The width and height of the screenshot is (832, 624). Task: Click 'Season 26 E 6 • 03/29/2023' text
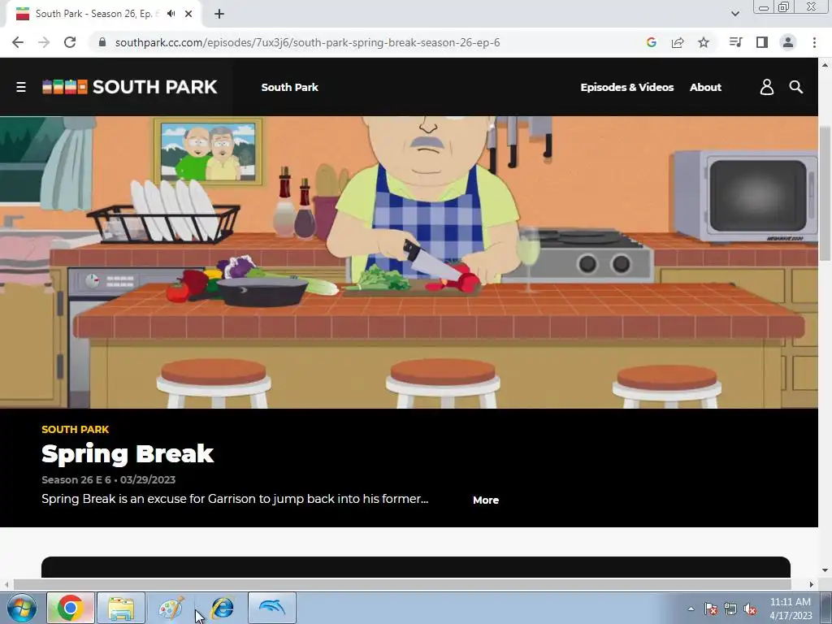point(108,479)
